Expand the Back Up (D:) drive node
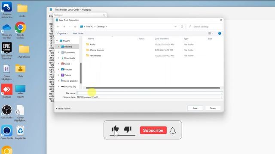The width and height of the screenshot is (275, 154). [x=58, y=86]
